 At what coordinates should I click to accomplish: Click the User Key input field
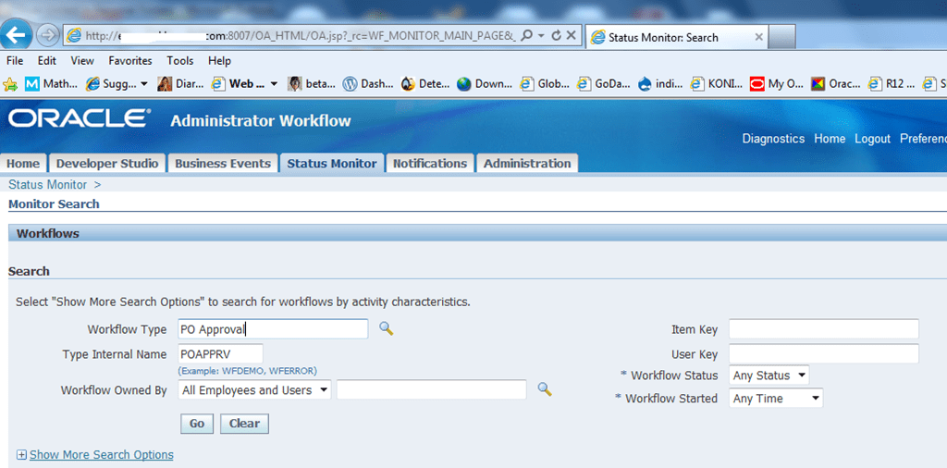pyautogui.click(x=824, y=354)
